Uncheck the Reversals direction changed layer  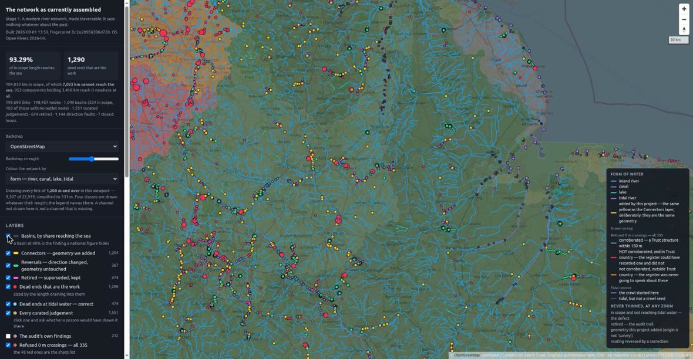click(8, 265)
